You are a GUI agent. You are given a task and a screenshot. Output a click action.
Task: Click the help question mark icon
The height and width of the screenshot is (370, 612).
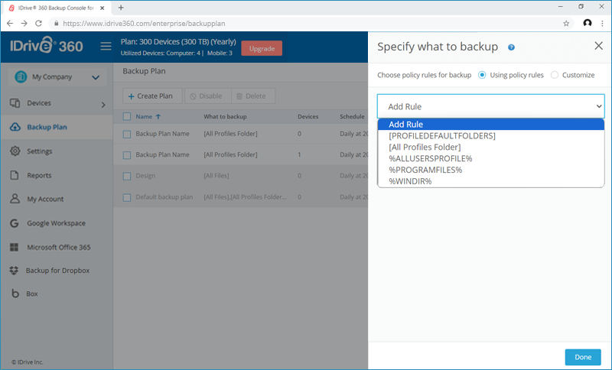(511, 47)
